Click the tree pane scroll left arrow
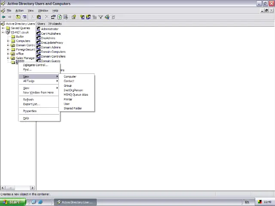The width and height of the screenshot is (275, 206). tap(3, 188)
